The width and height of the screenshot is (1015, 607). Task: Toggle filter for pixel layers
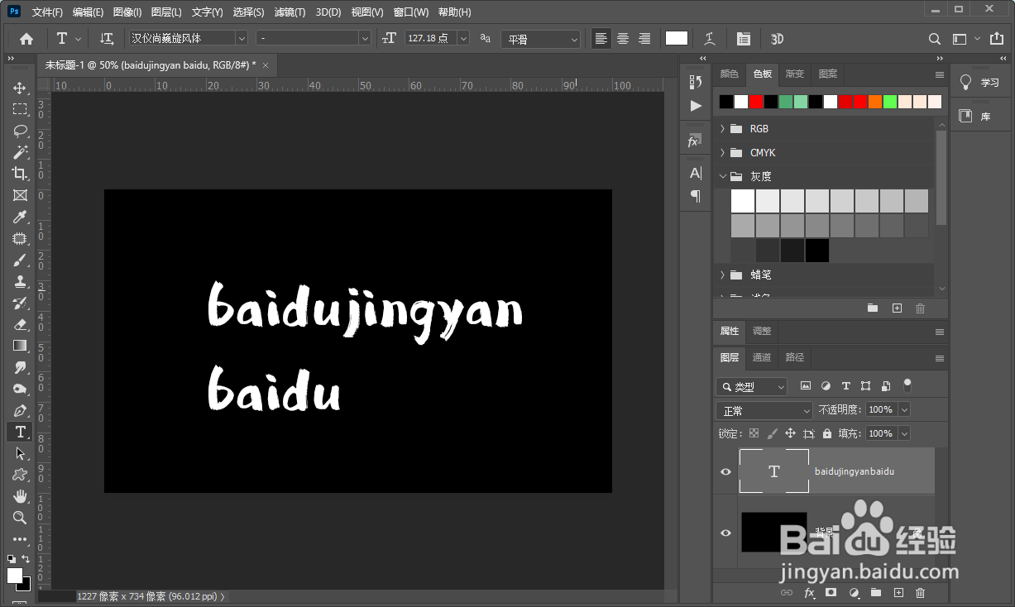tap(806, 386)
